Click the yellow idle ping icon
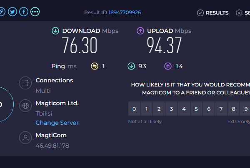The height and width of the screenshot is (168, 250). click(x=95, y=66)
